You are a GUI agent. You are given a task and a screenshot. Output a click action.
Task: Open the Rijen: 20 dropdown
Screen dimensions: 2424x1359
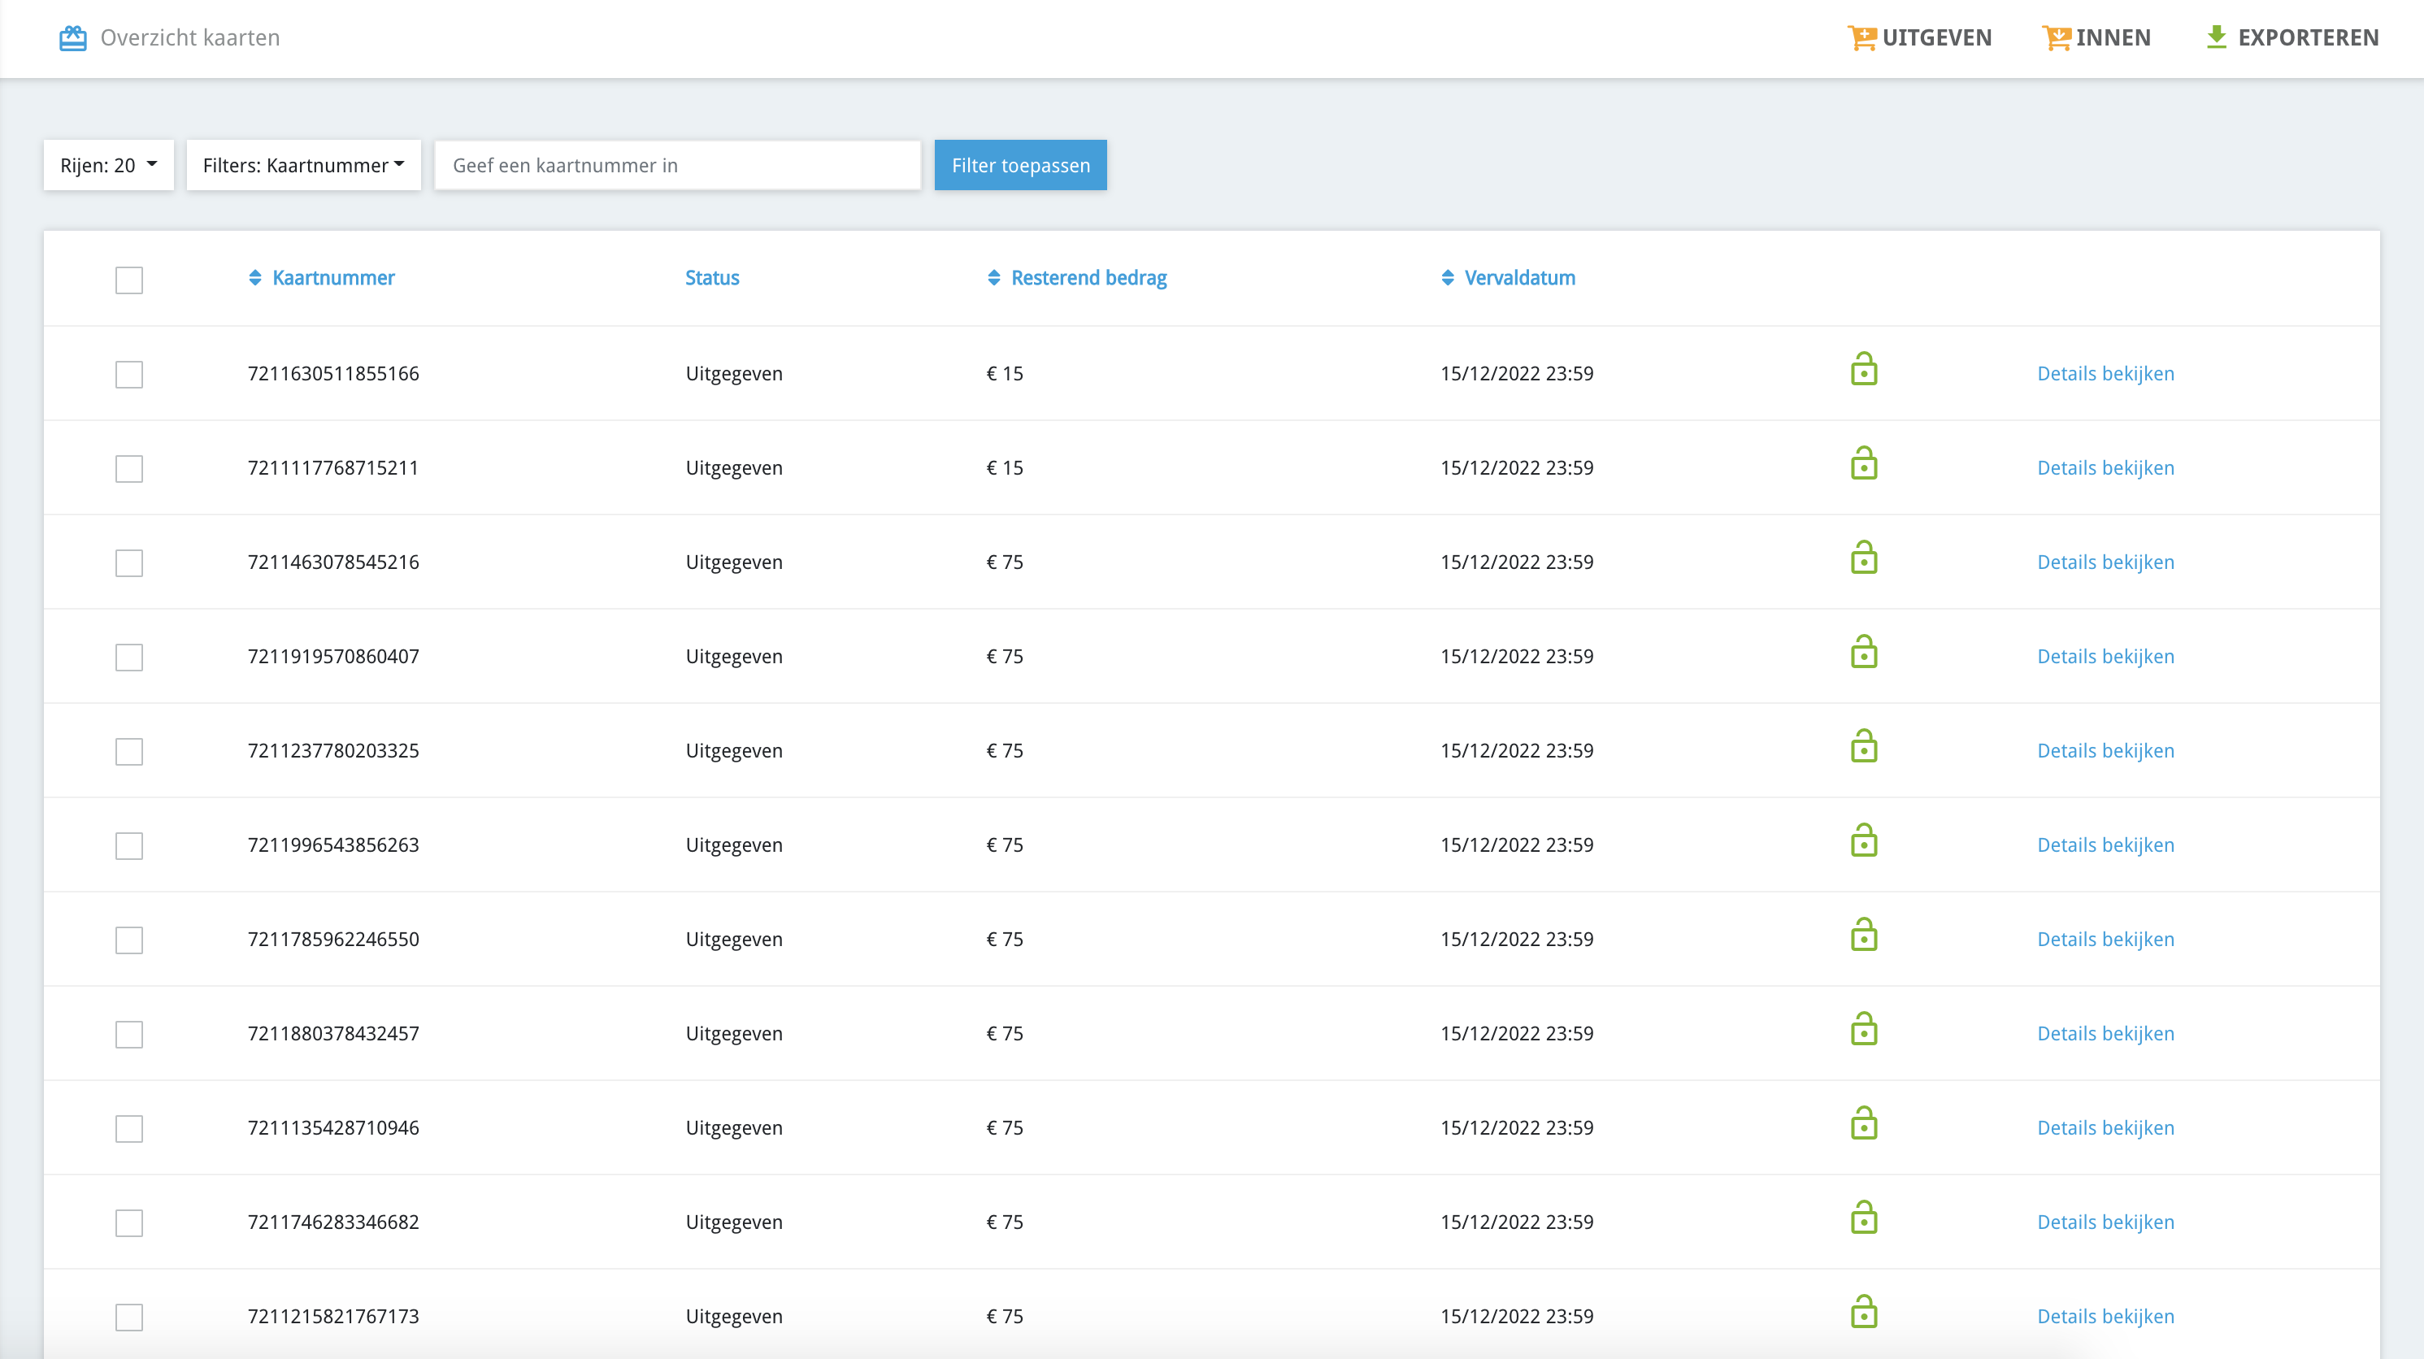pyautogui.click(x=108, y=166)
